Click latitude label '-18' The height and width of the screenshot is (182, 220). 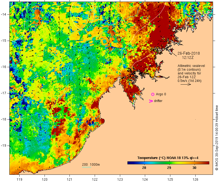[3, 119]
